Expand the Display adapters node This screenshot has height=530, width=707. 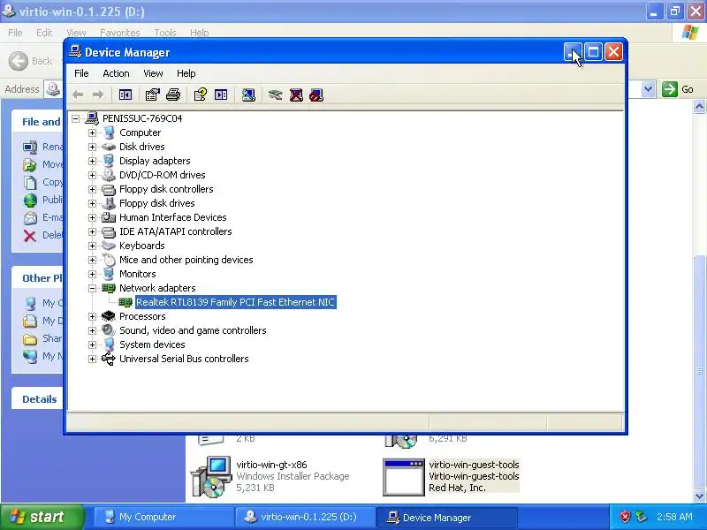tap(93, 161)
